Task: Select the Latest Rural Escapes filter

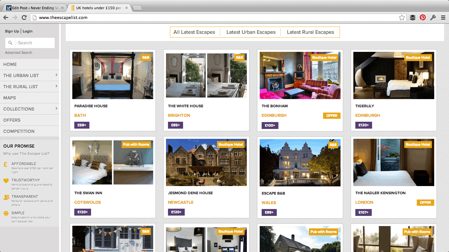Action: point(310,32)
